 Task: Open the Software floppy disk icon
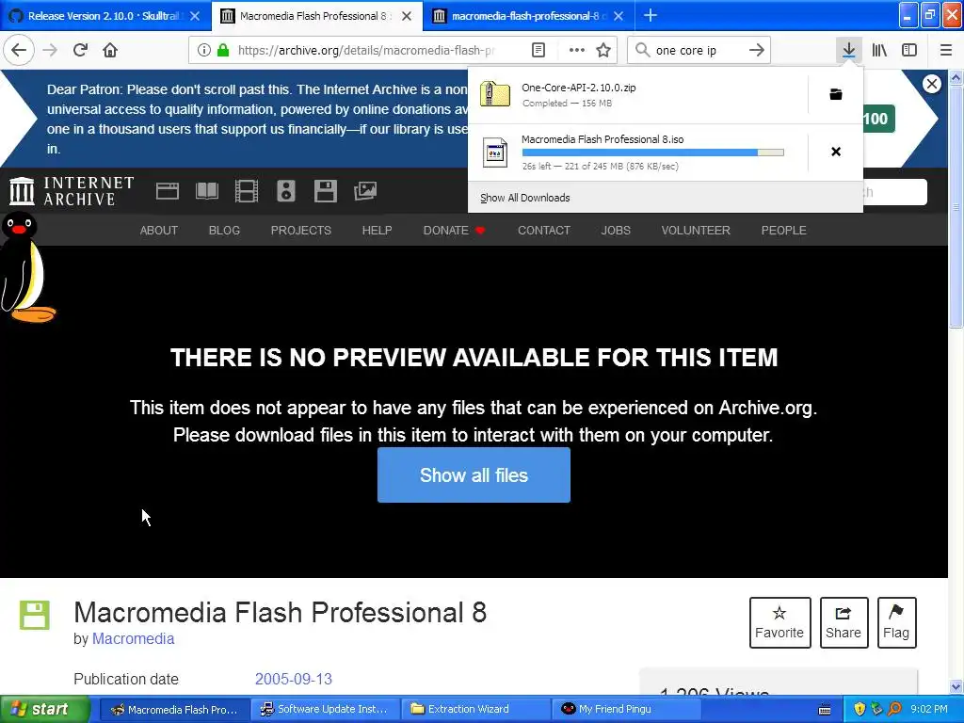point(325,191)
